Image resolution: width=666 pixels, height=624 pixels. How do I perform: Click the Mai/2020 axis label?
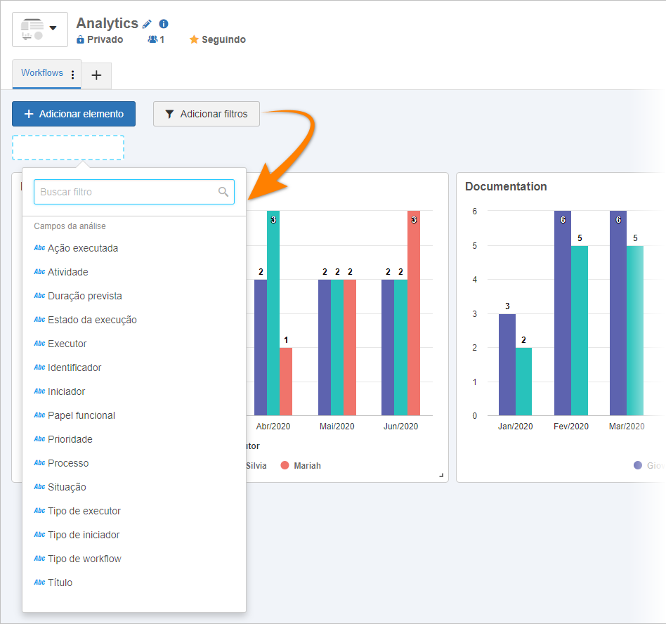coord(337,427)
